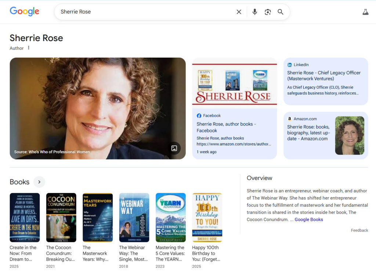Click the Feedback link
Image resolution: width=376 pixels, height=273 pixels.
359,230
